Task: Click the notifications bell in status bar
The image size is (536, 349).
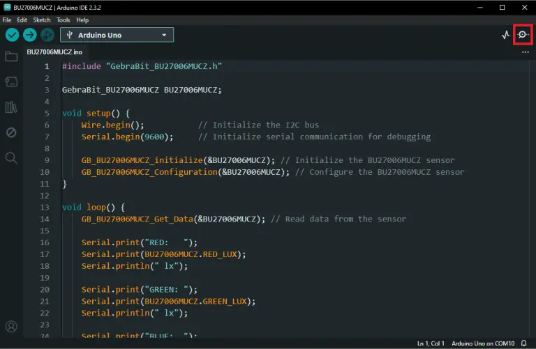Action: pyautogui.click(x=524, y=343)
